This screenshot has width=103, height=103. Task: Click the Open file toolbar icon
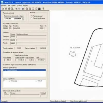pyautogui.click(x=6, y=8)
